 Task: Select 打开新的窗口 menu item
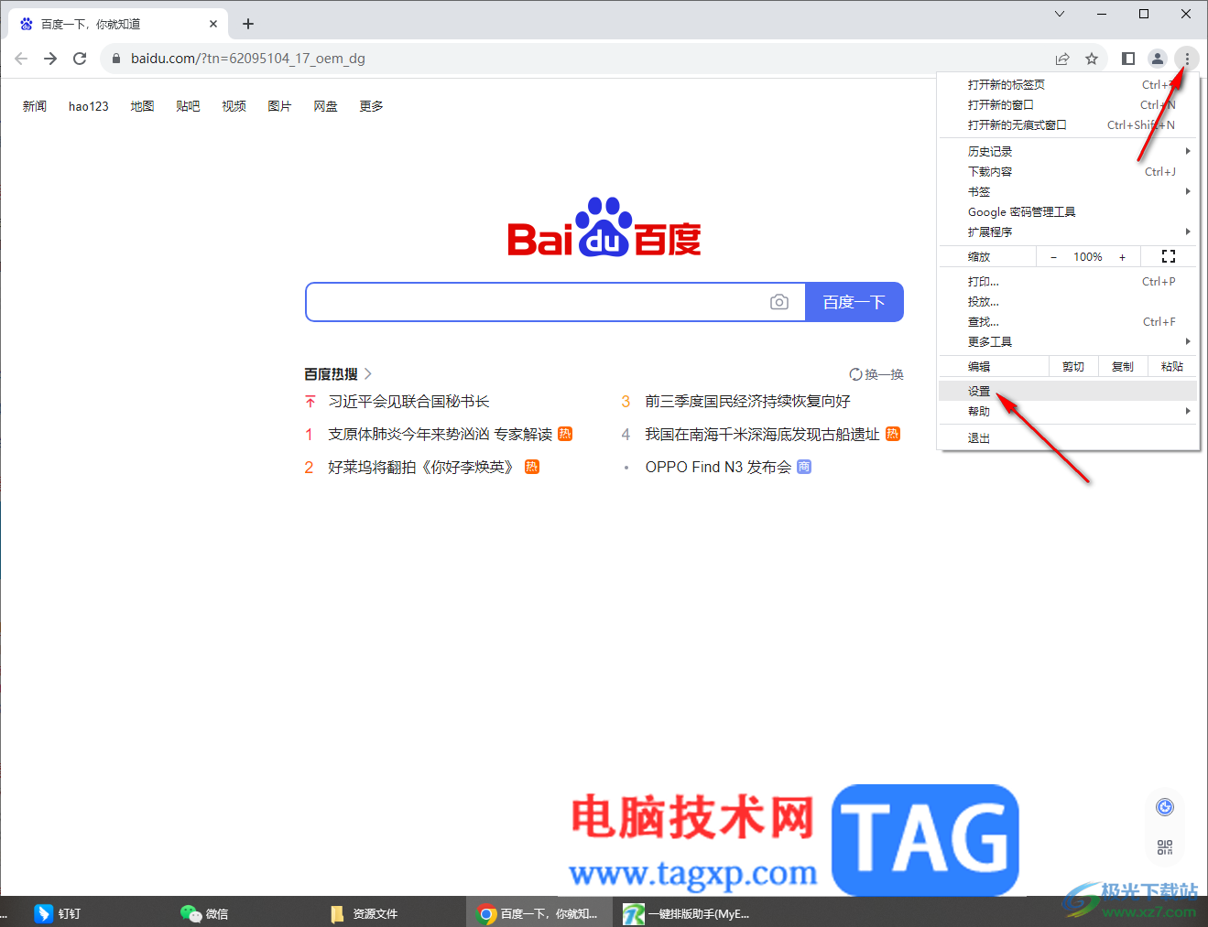coord(1068,105)
